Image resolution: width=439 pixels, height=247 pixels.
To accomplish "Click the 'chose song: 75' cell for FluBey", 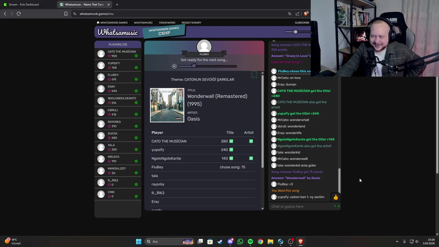I will (x=233, y=167).
